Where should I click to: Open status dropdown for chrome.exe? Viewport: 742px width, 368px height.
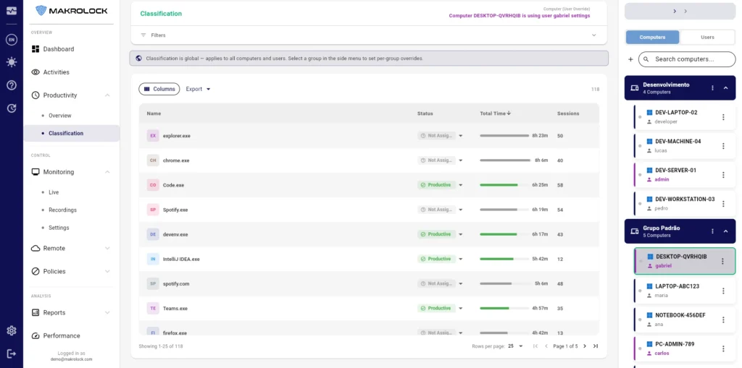tap(460, 161)
